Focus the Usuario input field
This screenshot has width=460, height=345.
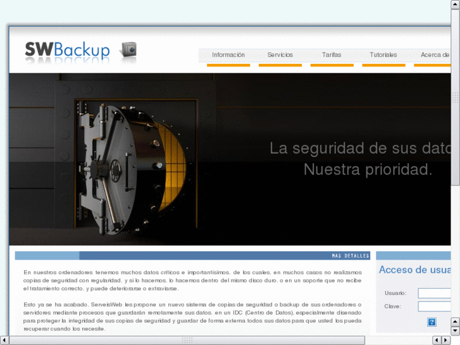[435, 293]
